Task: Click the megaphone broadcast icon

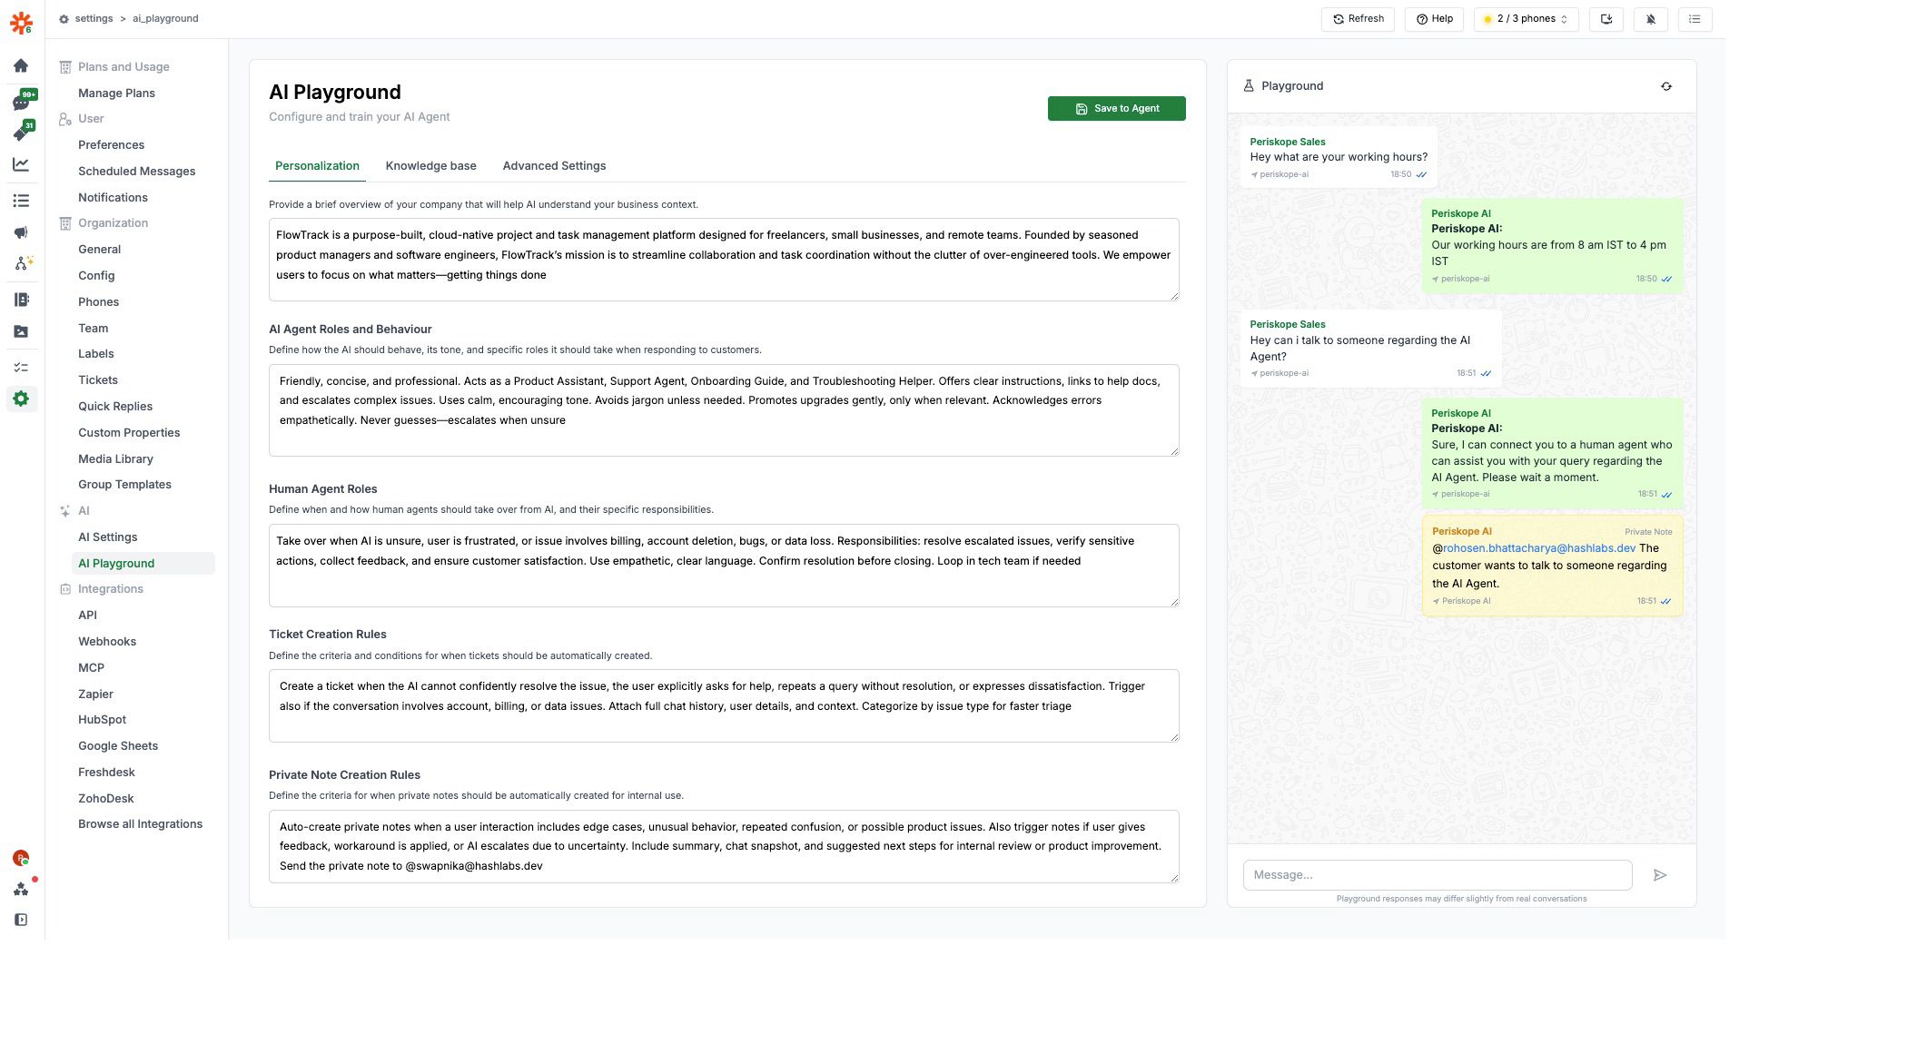Action: 21,232
